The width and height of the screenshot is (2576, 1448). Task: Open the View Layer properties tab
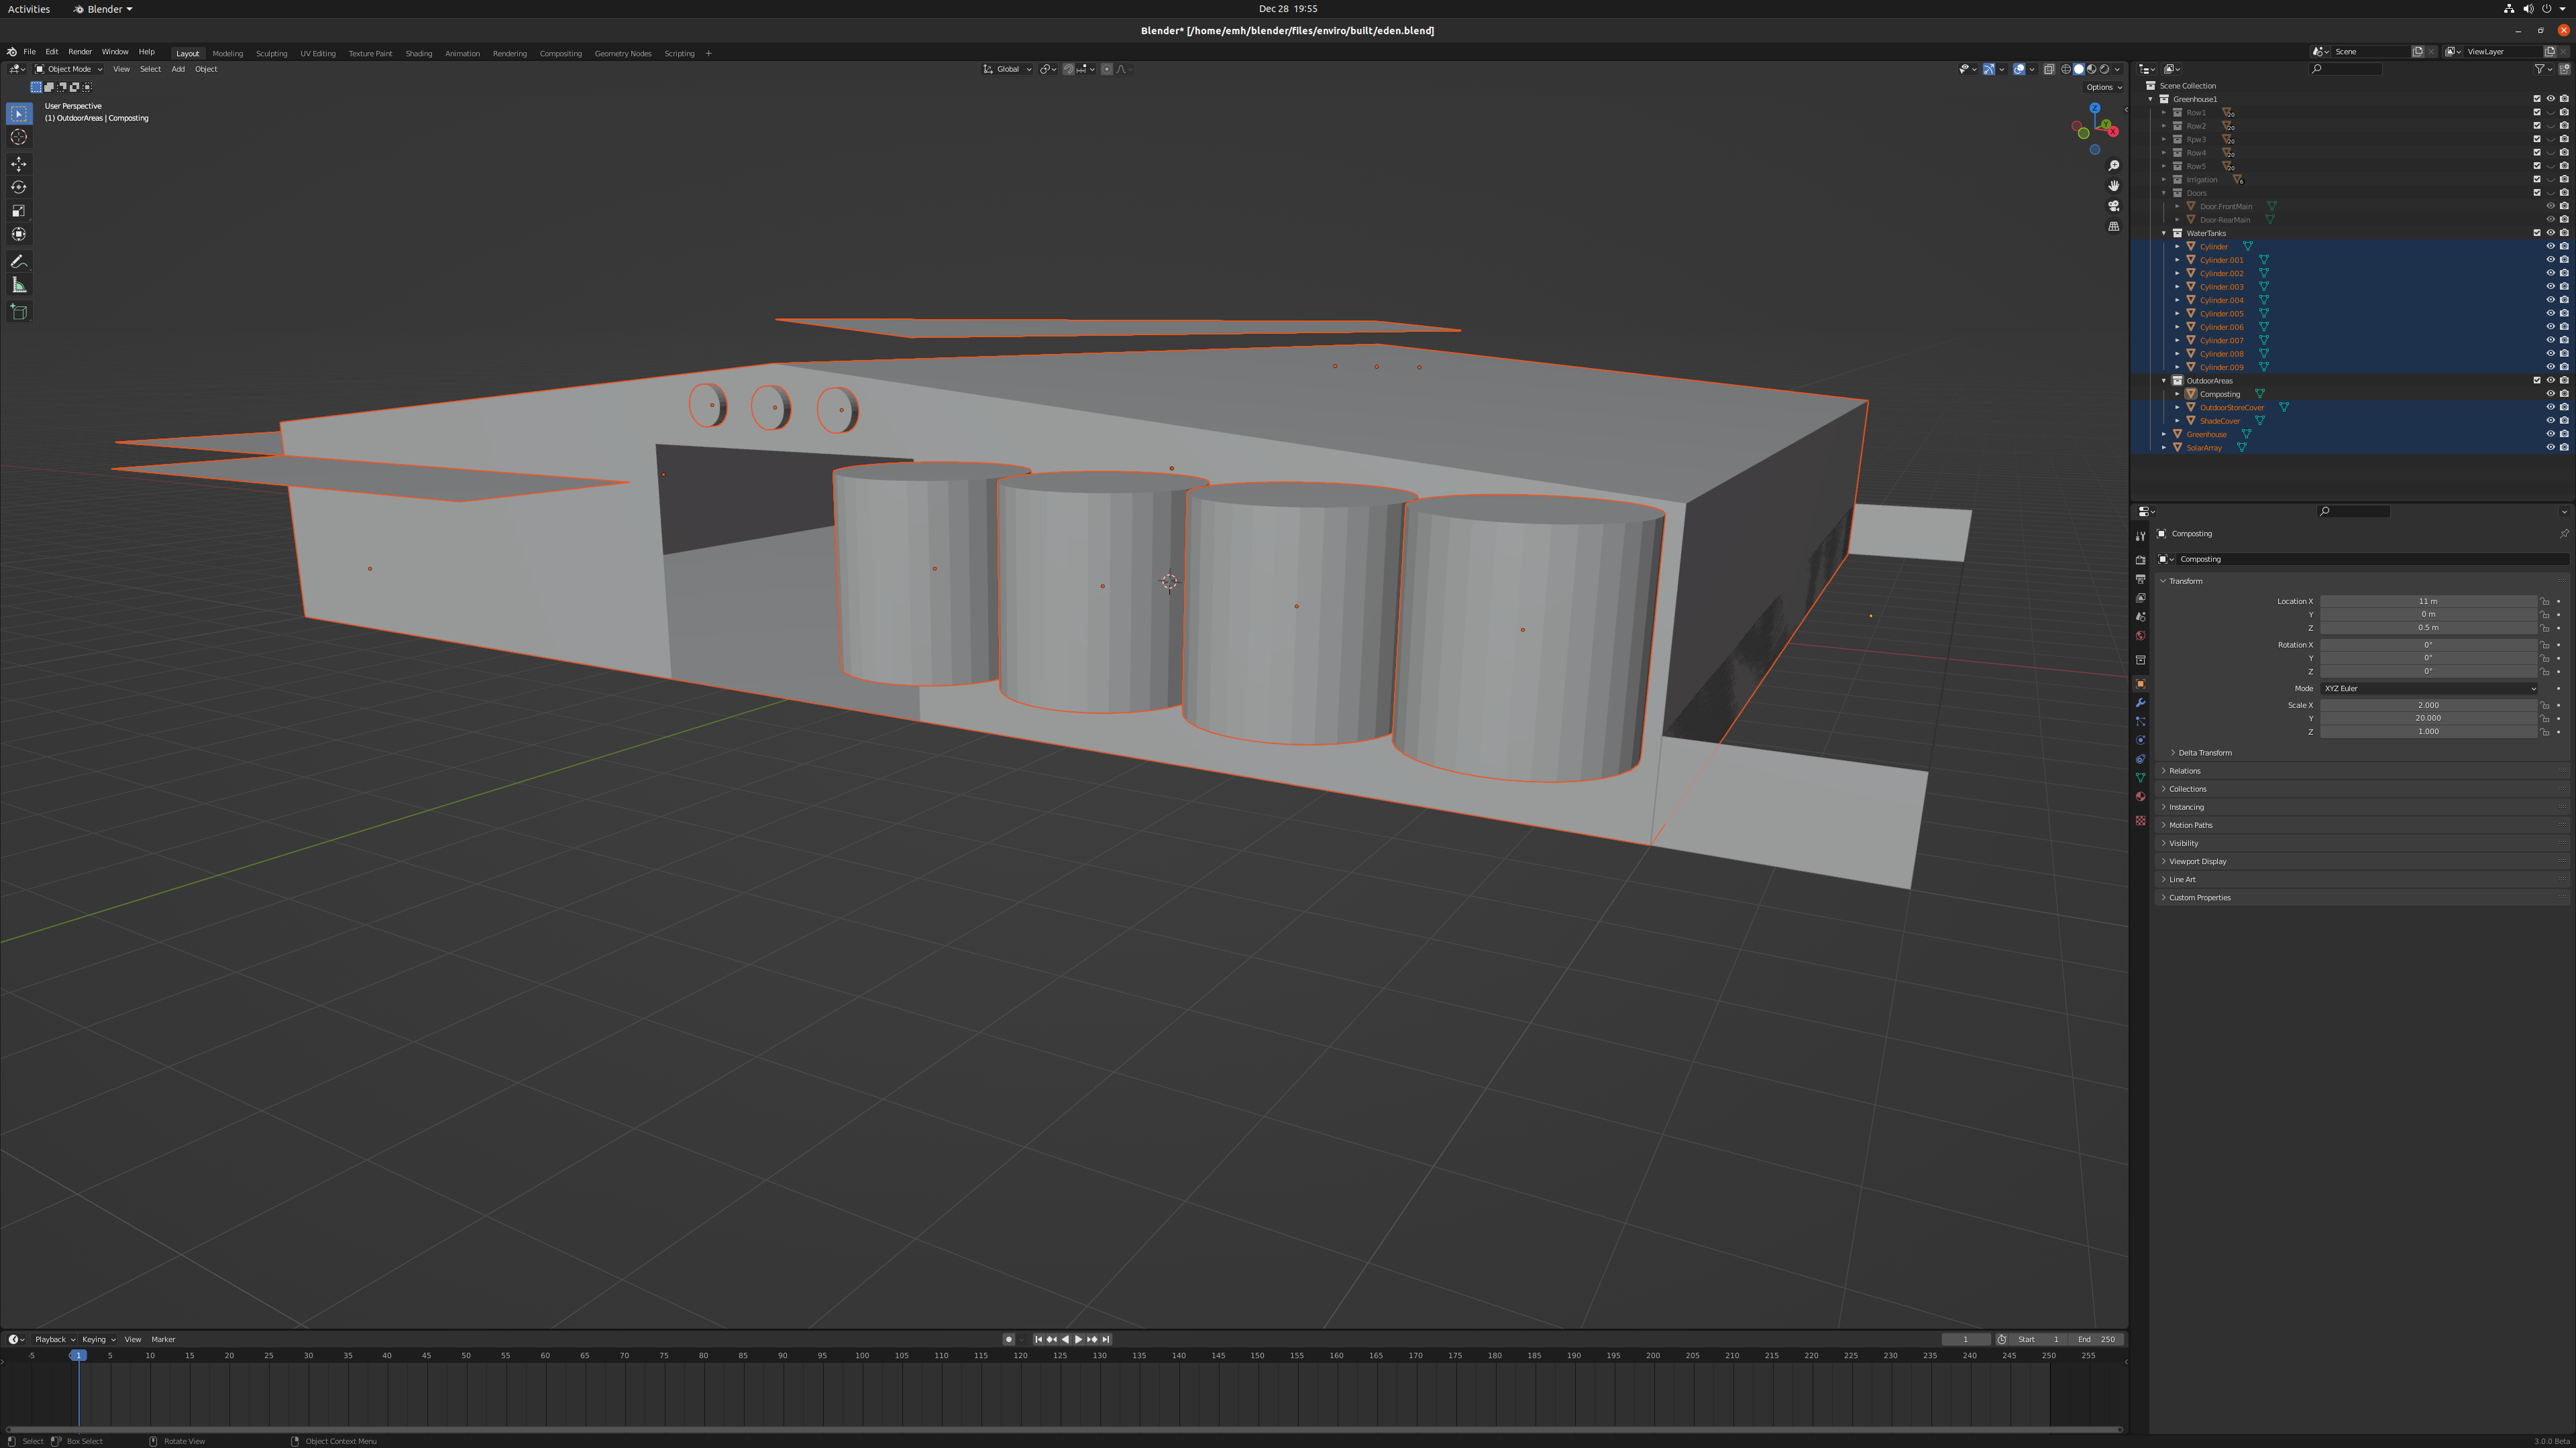click(x=2140, y=597)
